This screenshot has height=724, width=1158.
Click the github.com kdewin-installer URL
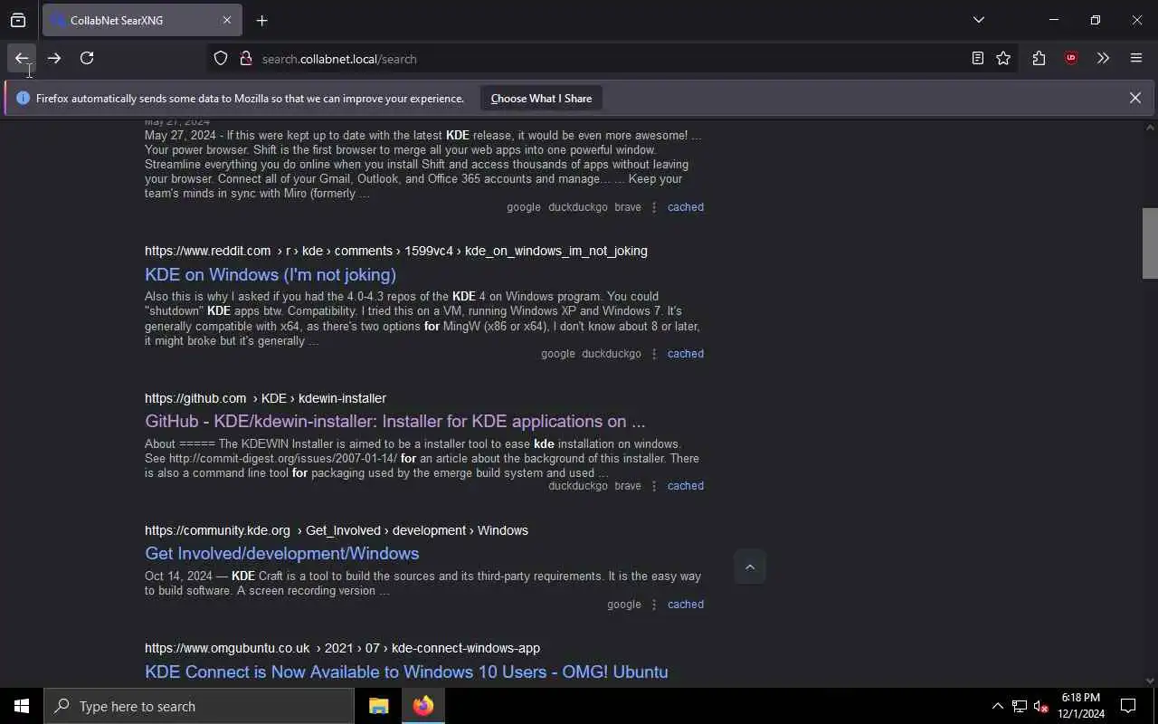pos(265,398)
